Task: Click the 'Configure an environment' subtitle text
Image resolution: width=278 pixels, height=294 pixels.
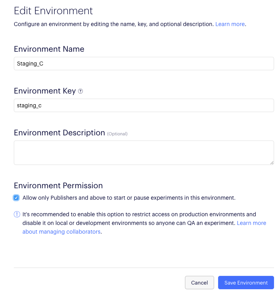Action: (x=114, y=24)
